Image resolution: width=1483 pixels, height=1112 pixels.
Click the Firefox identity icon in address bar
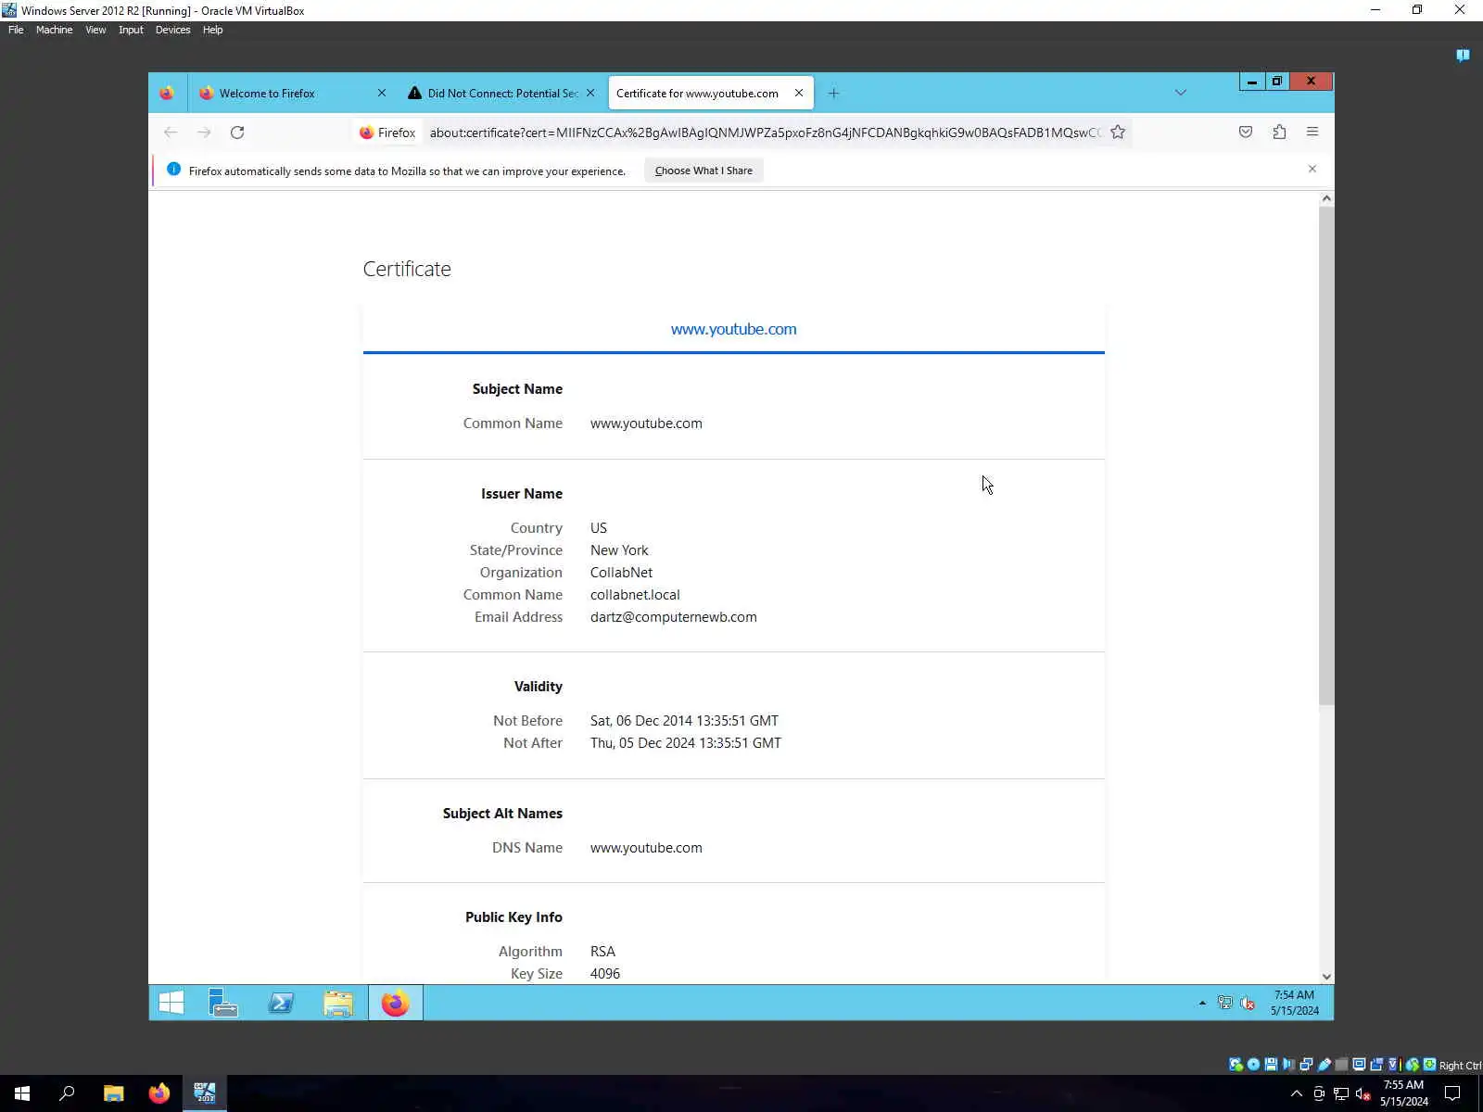(387, 133)
